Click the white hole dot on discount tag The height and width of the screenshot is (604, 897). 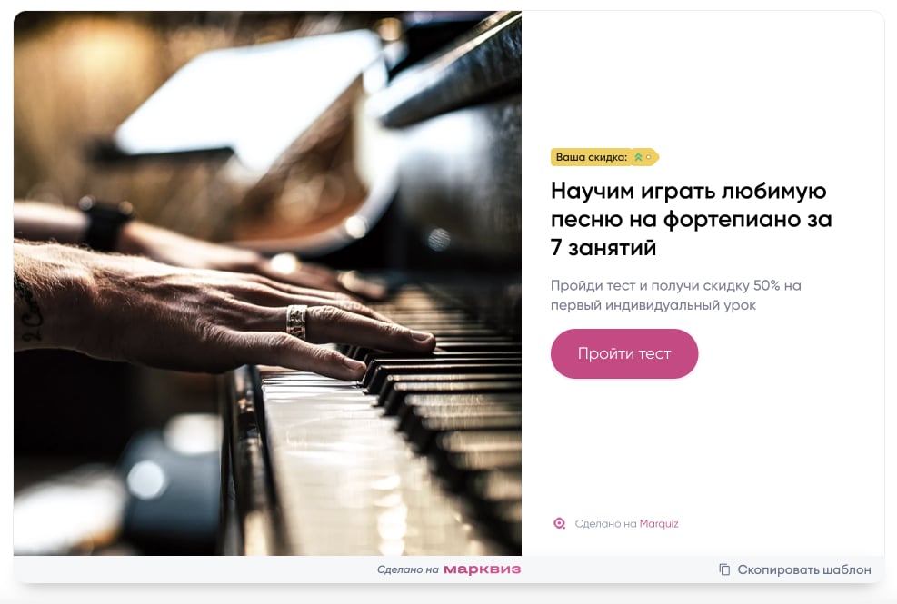649,157
